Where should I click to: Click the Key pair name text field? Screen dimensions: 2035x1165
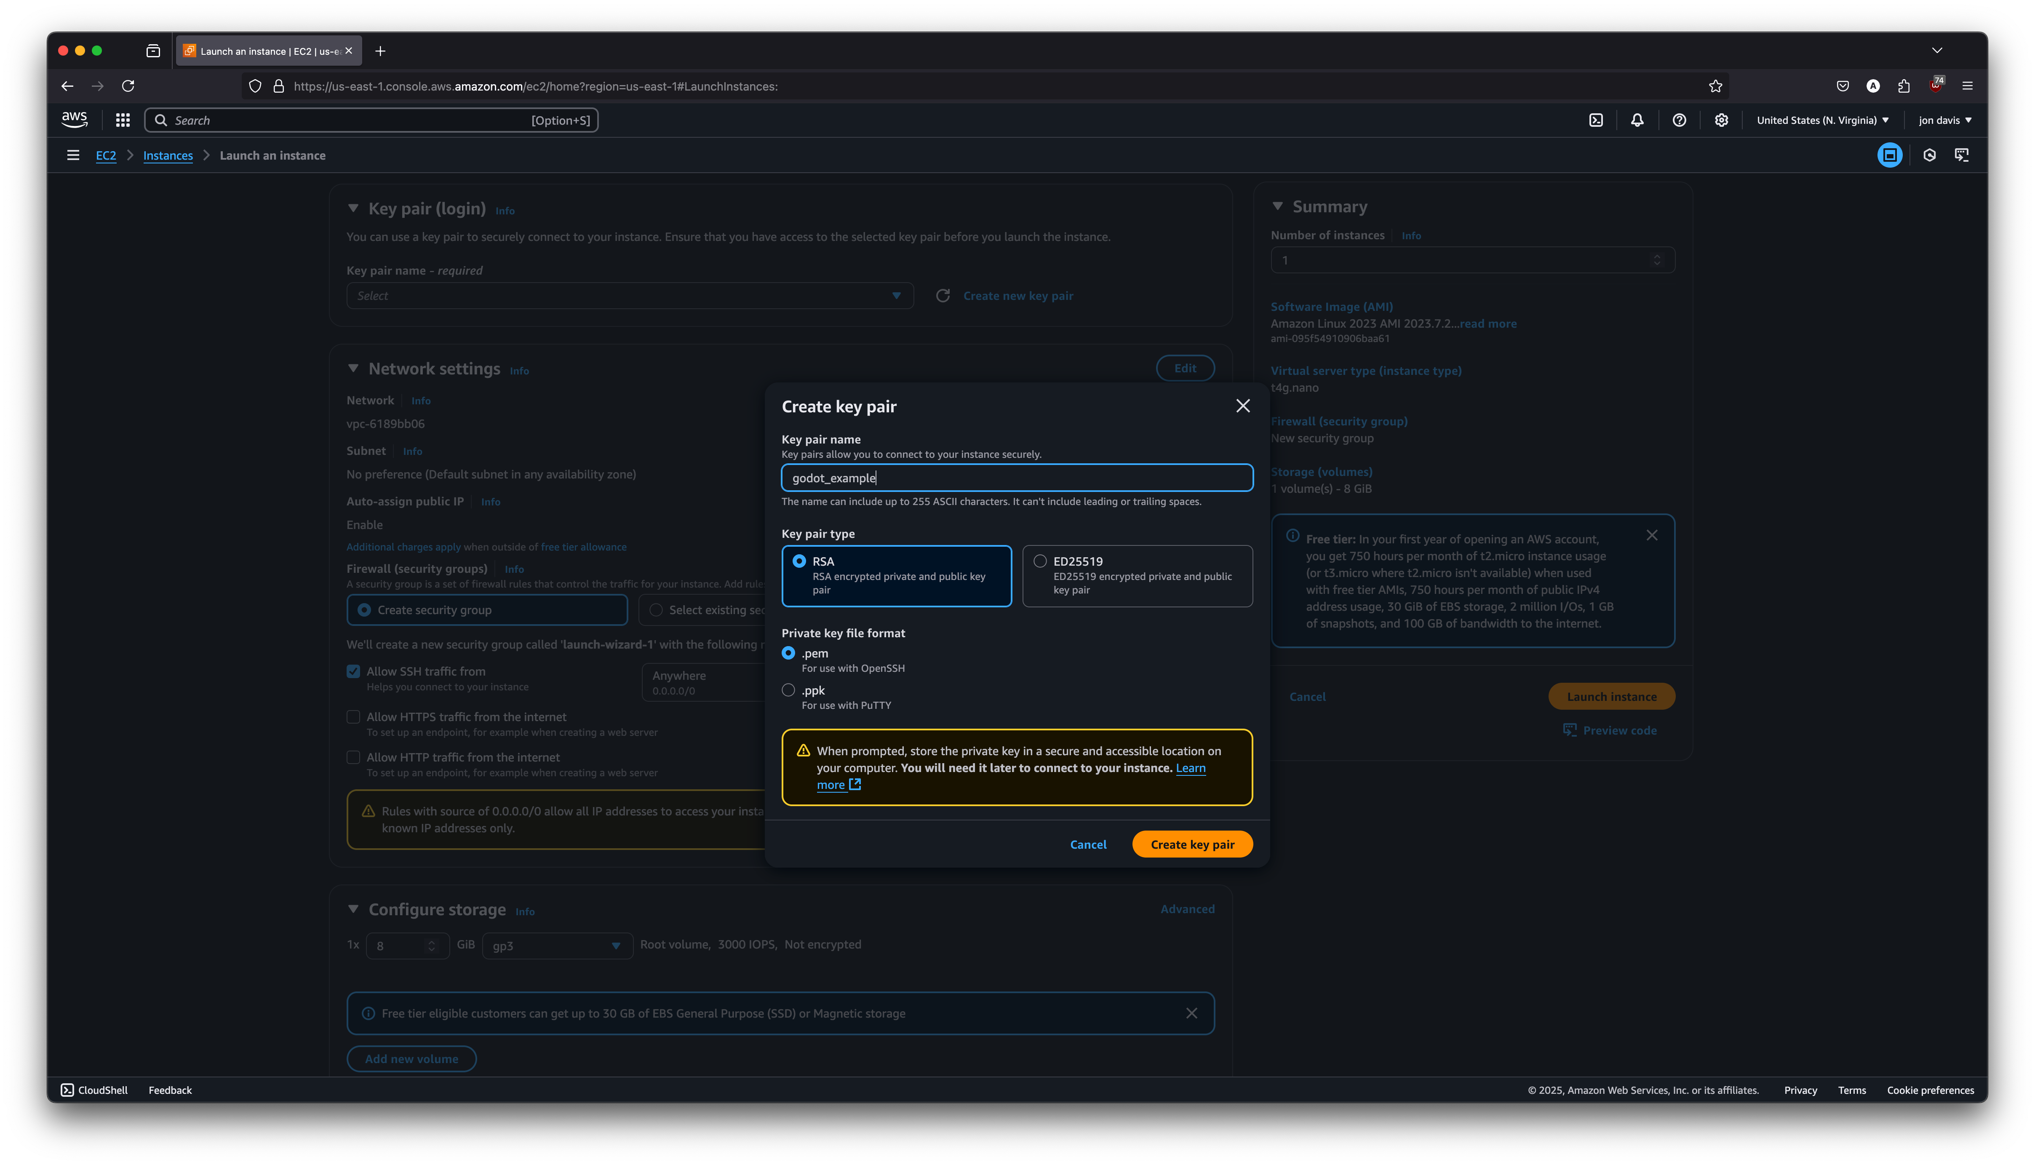pos(1017,478)
